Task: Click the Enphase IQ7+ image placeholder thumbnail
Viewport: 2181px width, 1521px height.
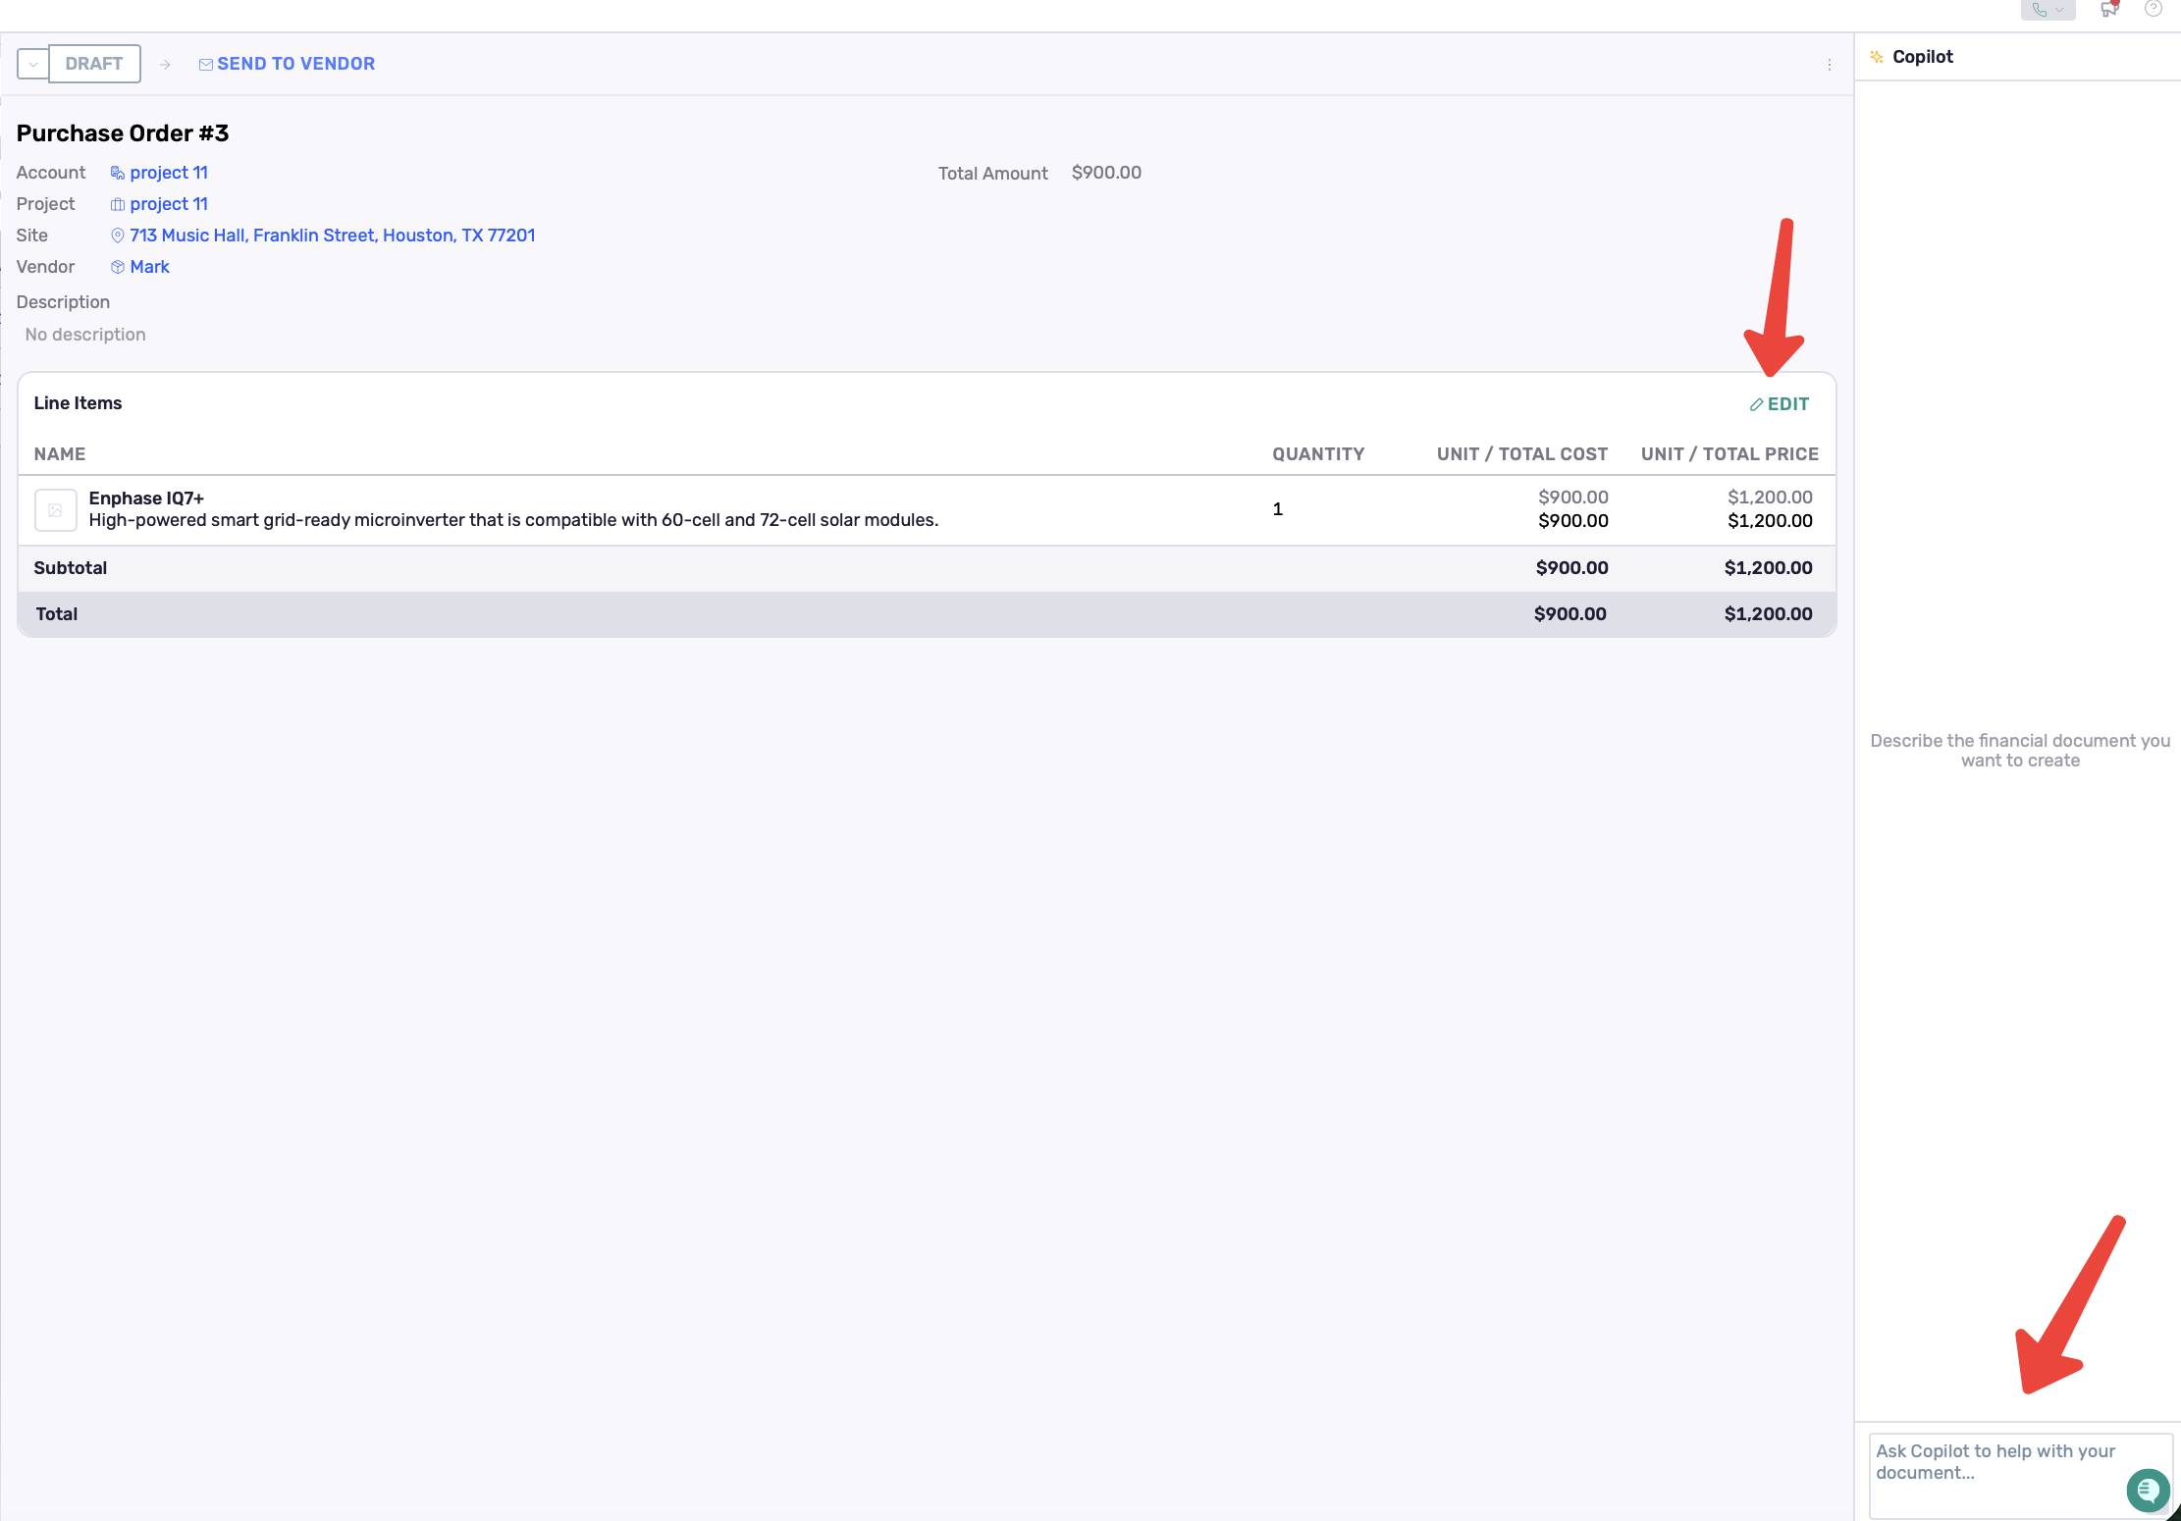Action: (x=55, y=510)
